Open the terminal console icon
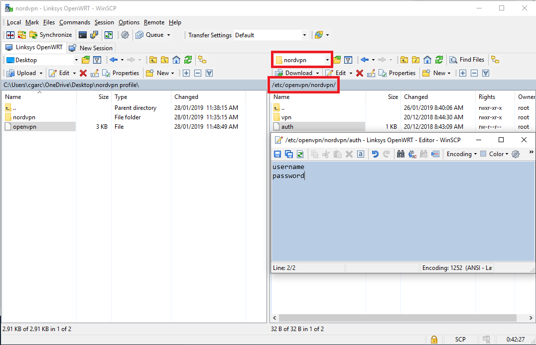Image resolution: width=536 pixels, height=345 pixels. click(82, 35)
